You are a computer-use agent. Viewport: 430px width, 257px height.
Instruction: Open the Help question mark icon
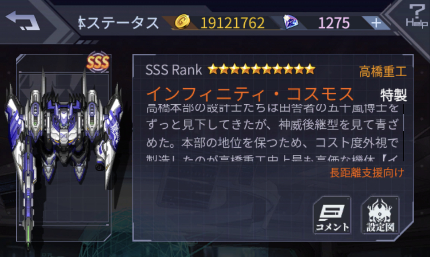point(417,16)
